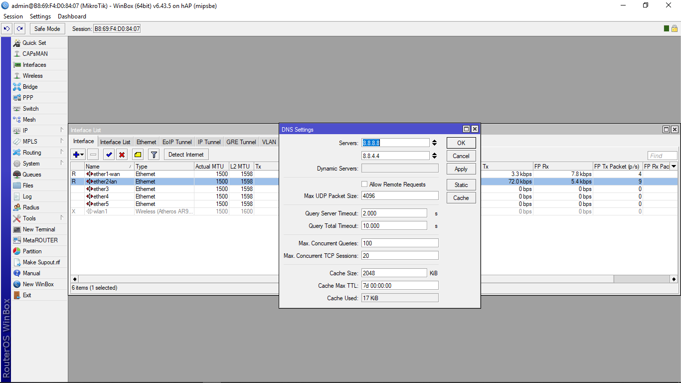Toggle Allow Remote Requests checkbox
Image resolution: width=681 pixels, height=383 pixels.
click(364, 185)
